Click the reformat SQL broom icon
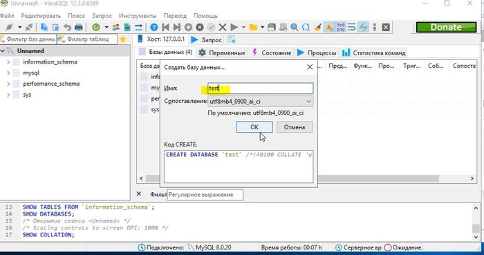Image resolution: width=484 pixels, height=255 pixels. point(317,28)
